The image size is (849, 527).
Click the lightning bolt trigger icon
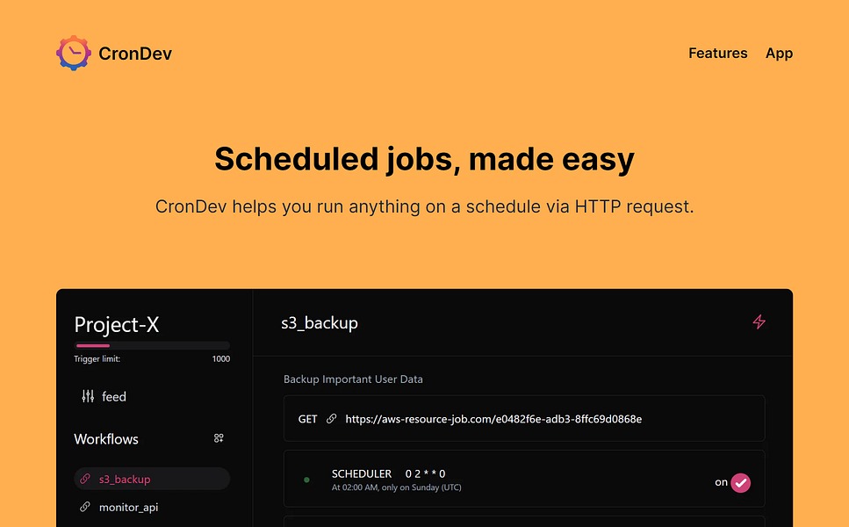[759, 322]
